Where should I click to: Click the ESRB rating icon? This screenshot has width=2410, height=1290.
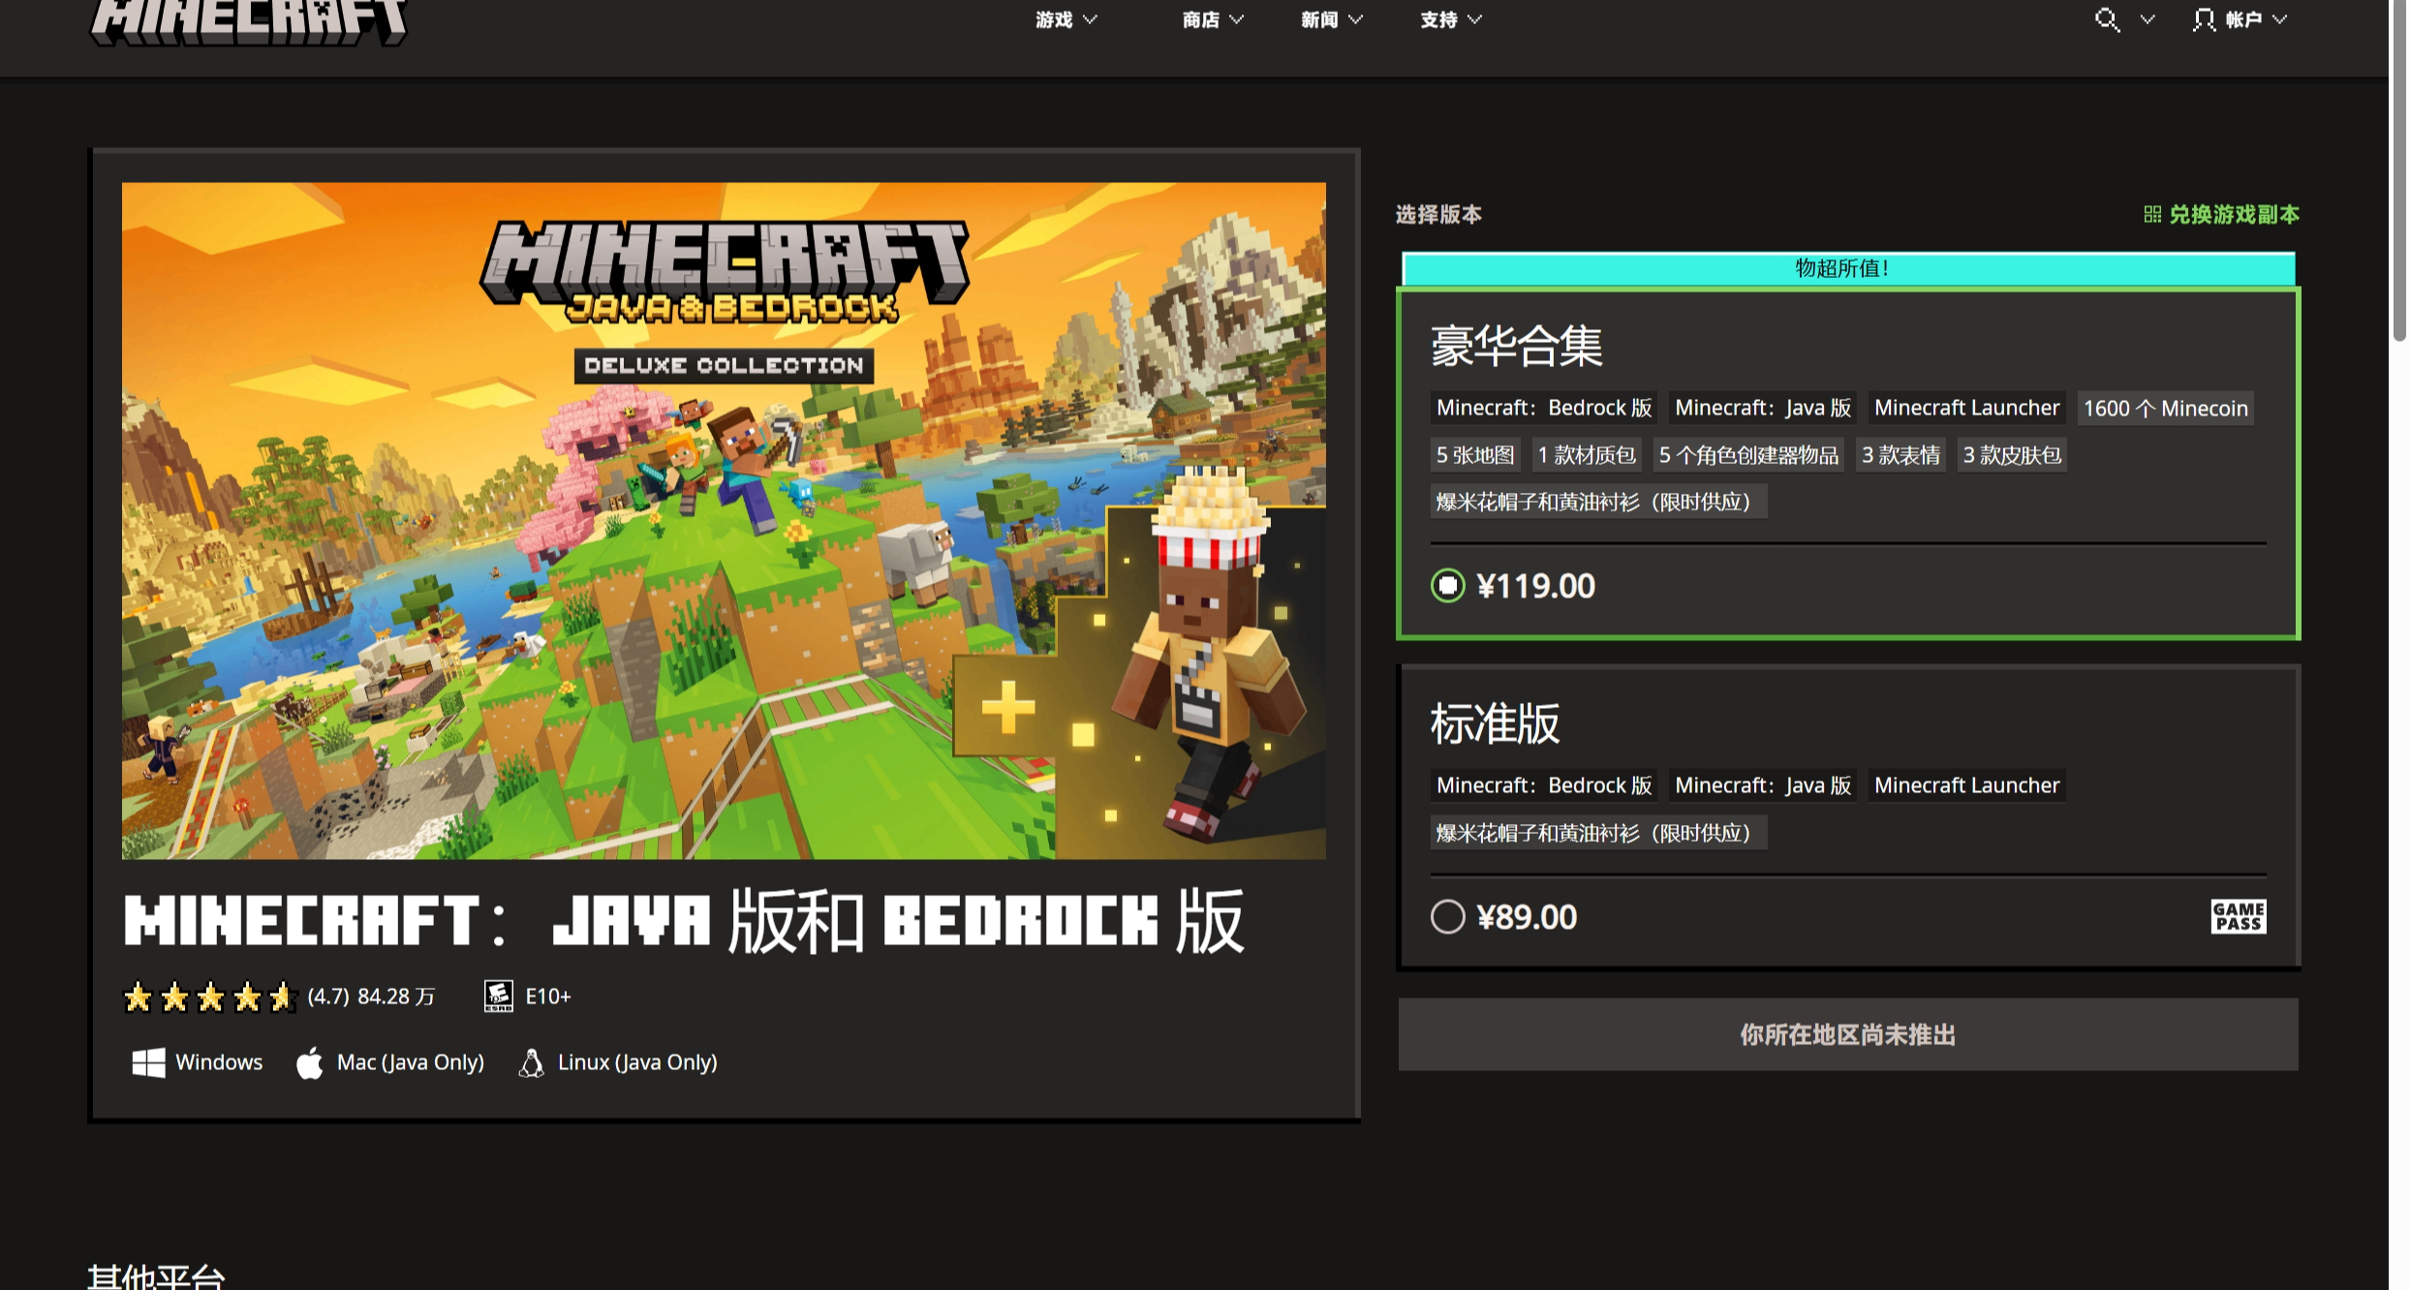(x=498, y=997)
